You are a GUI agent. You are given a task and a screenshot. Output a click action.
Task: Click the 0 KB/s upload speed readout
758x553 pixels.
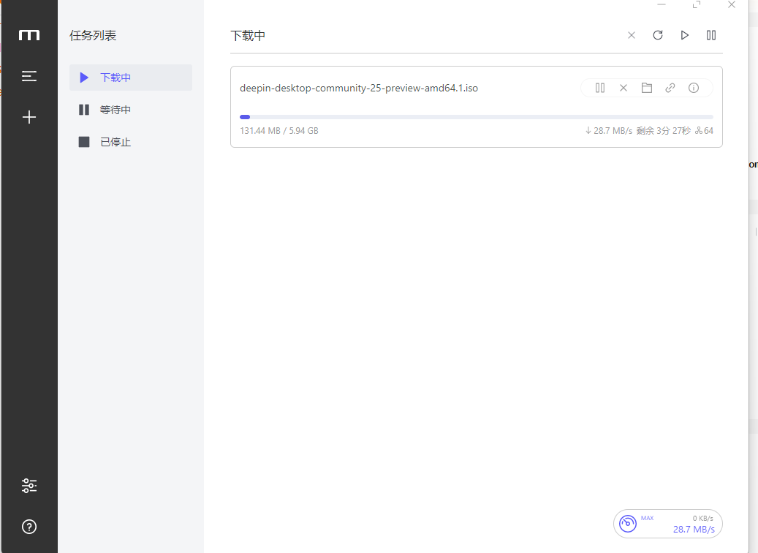click(703, 518)
